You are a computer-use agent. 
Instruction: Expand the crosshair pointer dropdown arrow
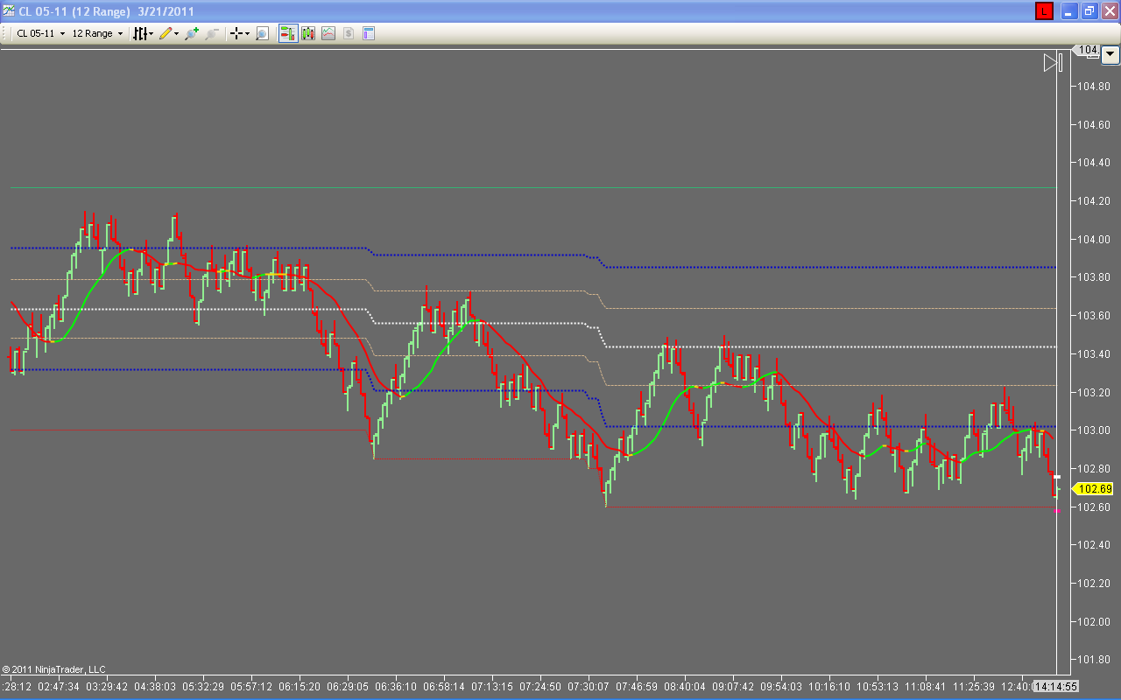[247, 33]
